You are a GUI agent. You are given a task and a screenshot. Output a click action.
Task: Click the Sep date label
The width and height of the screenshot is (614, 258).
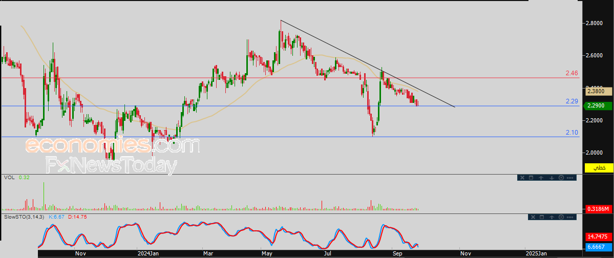[397, 254]
